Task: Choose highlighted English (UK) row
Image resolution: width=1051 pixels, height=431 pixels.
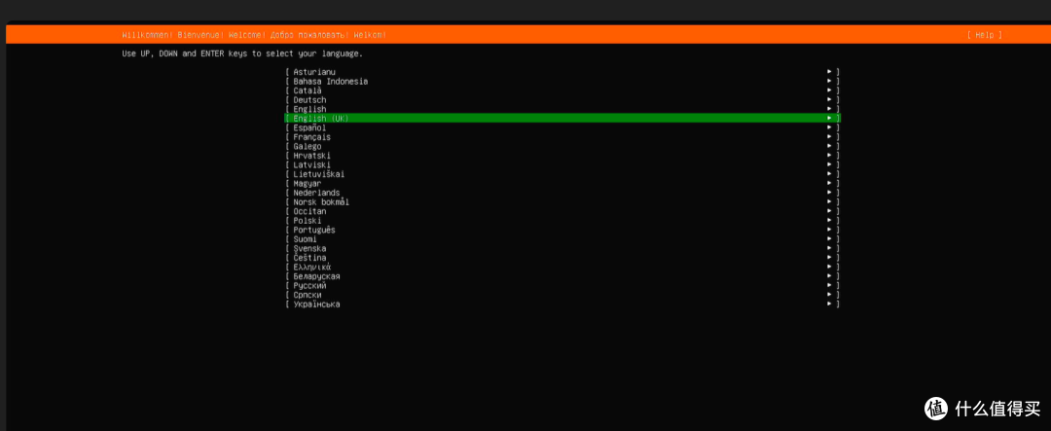Action: [x=562, y=118]
